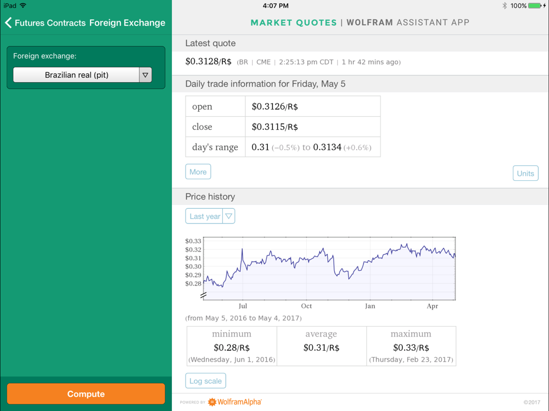
Task: Click the maximum value $0.33/R$
Action: click(411, 348)
